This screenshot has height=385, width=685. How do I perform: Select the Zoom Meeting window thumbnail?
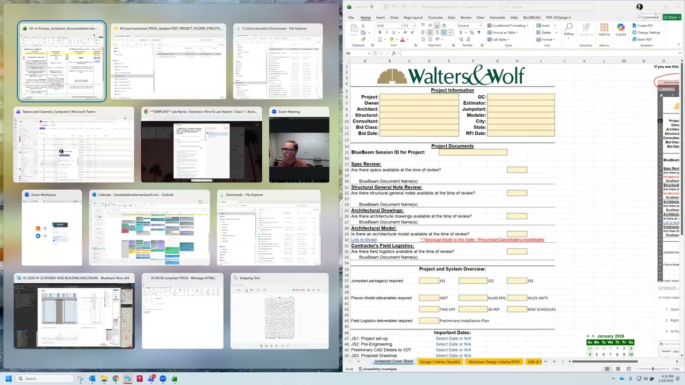pos(299,145)
